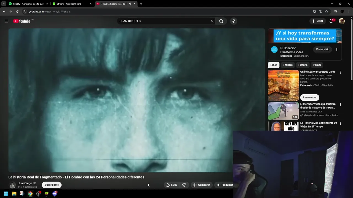The image size is (353, 198).
Task: Open File Explorer from the taskbar
Action: [x=14, y=194]
